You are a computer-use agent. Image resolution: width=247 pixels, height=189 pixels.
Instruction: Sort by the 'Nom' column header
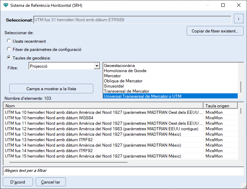[103, 106]
